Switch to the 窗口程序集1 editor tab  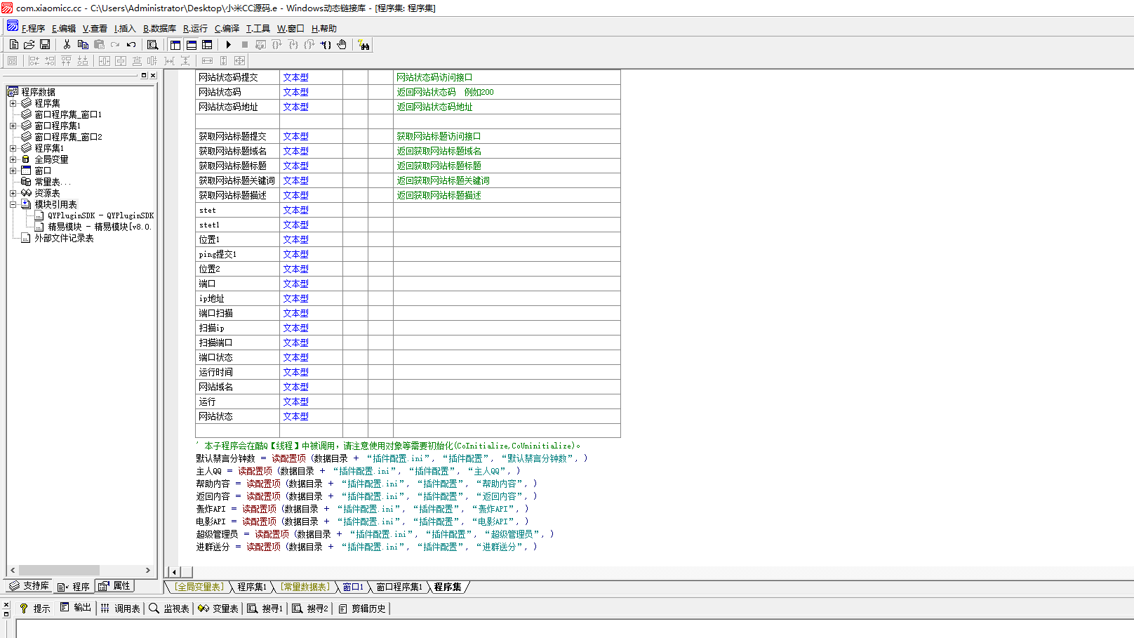(x=399, y=587)
